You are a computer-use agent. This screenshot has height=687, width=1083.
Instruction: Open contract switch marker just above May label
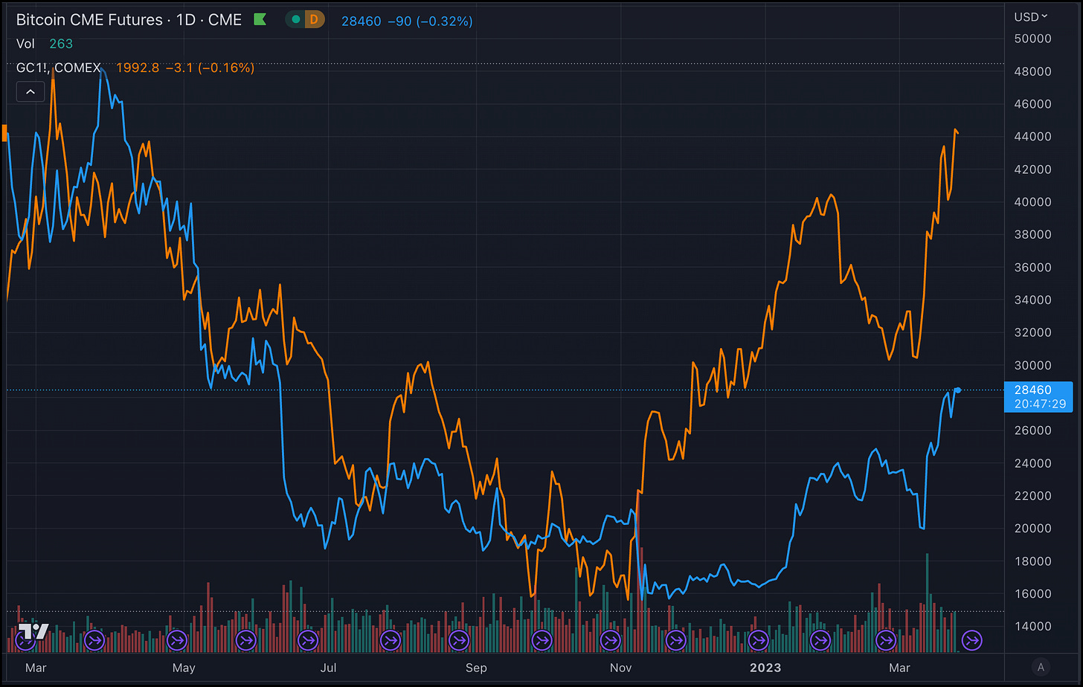(176, 639)
